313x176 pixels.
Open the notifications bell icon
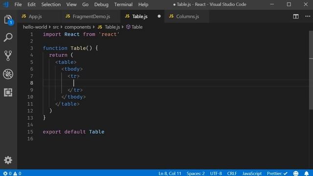click(307, 173)
